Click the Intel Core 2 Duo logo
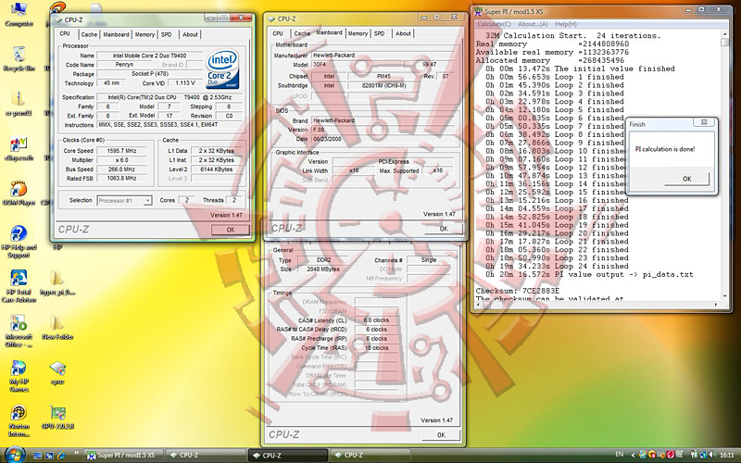This screenshot has height=463, width=741. tap(222, 69)
